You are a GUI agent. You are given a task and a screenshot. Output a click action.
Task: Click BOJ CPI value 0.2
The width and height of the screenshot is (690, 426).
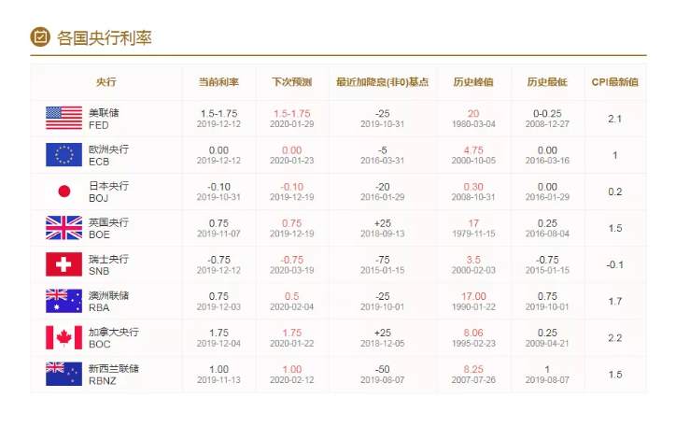pyautogui.click(x=614, y=192)
